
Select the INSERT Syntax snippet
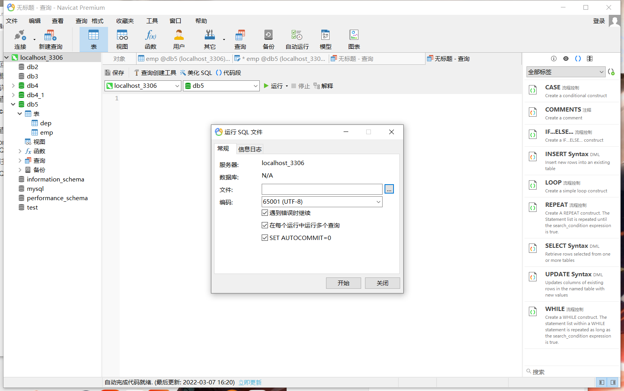click(572, 161)
